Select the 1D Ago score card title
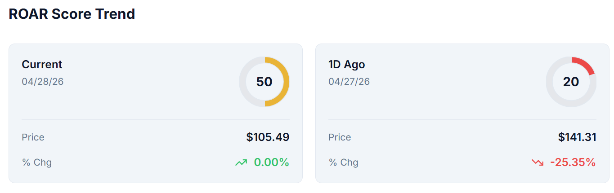 tap(347, 65)
